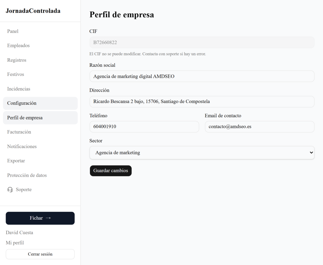Click the Email de contacto field
The height and width of the screenshot is (265, 323).
259,127
